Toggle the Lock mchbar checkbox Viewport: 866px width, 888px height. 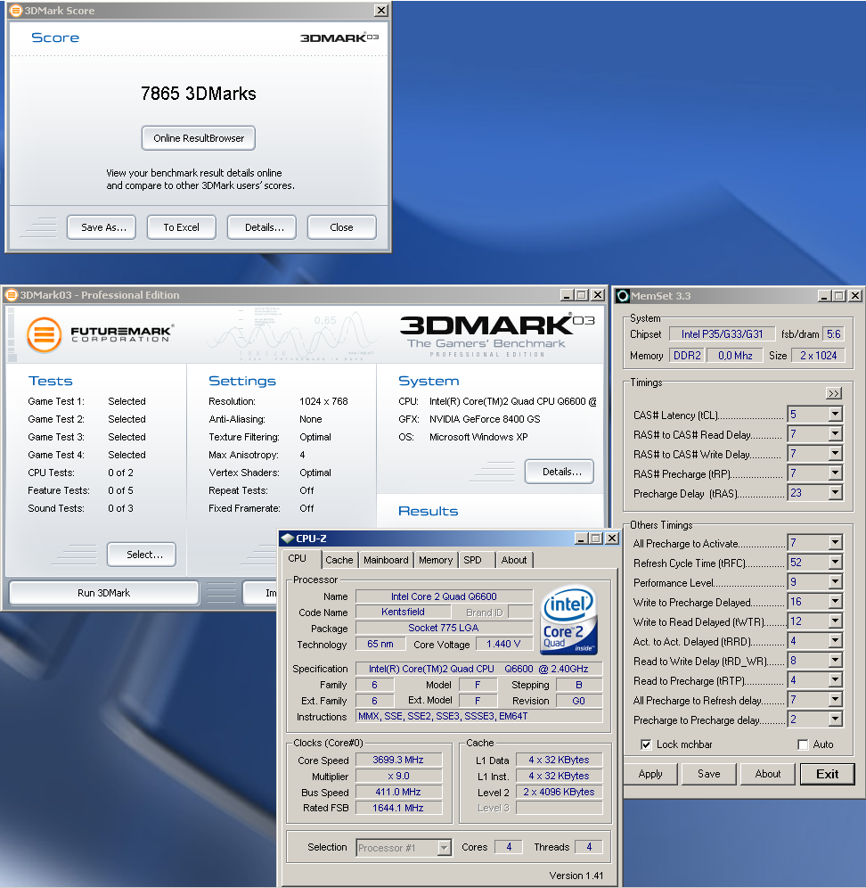[x=646, y=744]
